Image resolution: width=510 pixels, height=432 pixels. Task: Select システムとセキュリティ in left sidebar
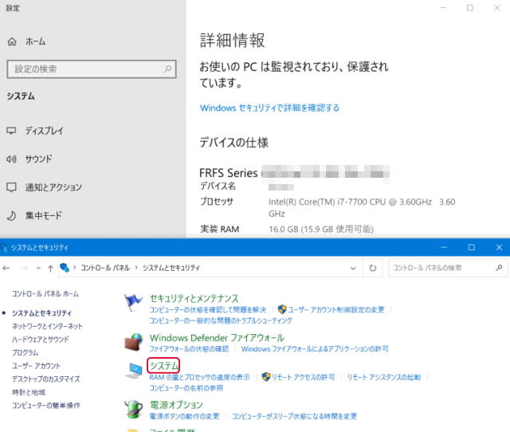41,313
